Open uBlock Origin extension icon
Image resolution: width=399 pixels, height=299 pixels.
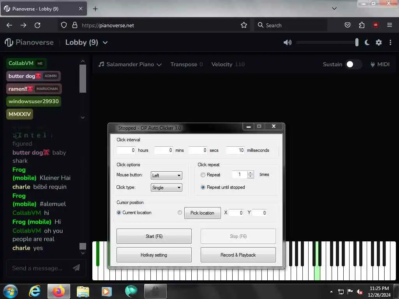click(x=376, y=25)
